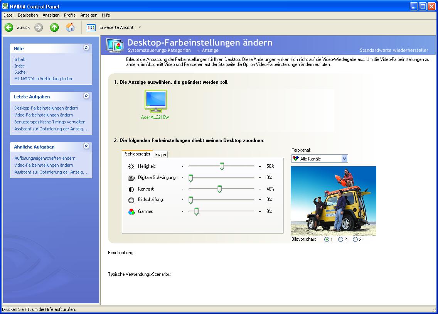Viewport: 438px width, 314px height.
Task: Switch to the Graph tab
Action: tap(160, 154)
